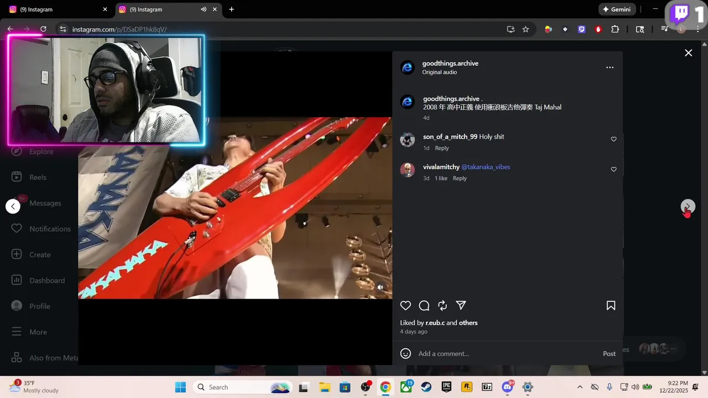The height and width of the screenshot is (398, 708).
Task: Open Notifications in Instagram sidebar
Action: (41, 229)
